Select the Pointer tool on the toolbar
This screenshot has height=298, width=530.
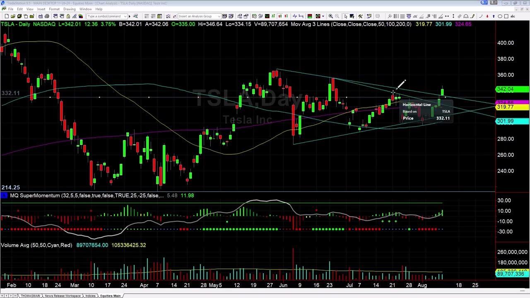[346, 16]
